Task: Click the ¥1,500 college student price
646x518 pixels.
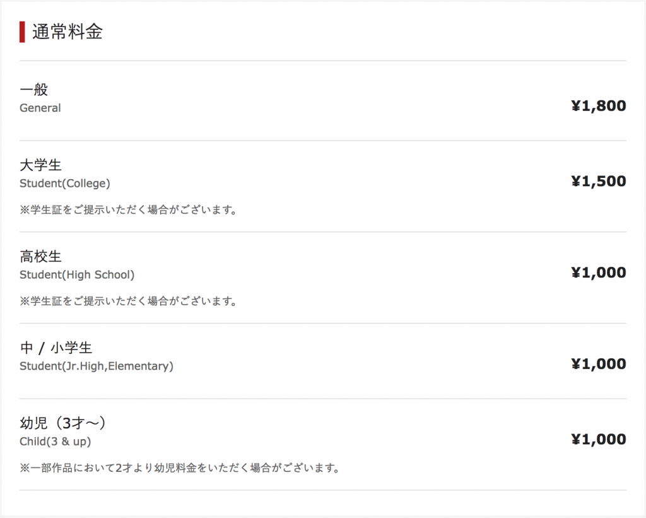Action: (598, 182)
